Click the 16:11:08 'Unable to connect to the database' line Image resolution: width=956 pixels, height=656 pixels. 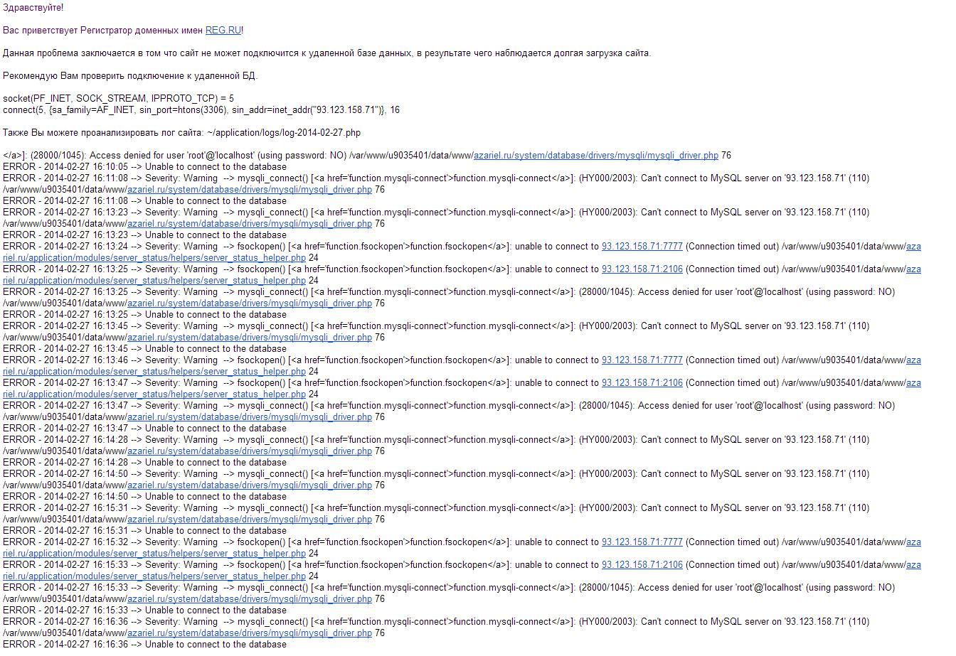(x=144, y=201)
